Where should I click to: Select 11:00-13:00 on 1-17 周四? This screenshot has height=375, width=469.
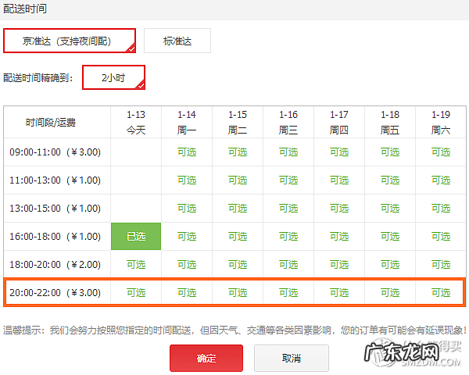pyautogui.click(x=339, y=180)
